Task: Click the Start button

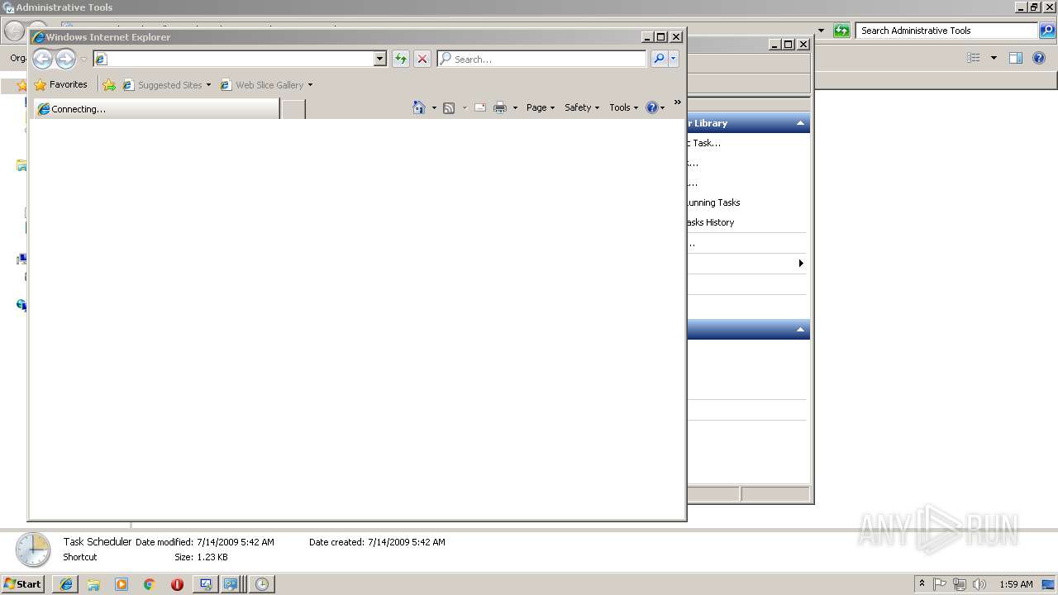Action: click(x=23, y=583)
